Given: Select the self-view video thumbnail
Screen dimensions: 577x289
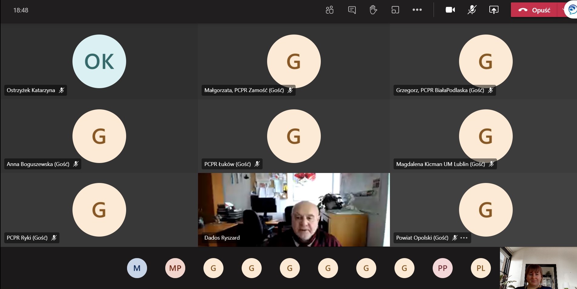Looking at the screenshot, I should [x=538, y=268].
